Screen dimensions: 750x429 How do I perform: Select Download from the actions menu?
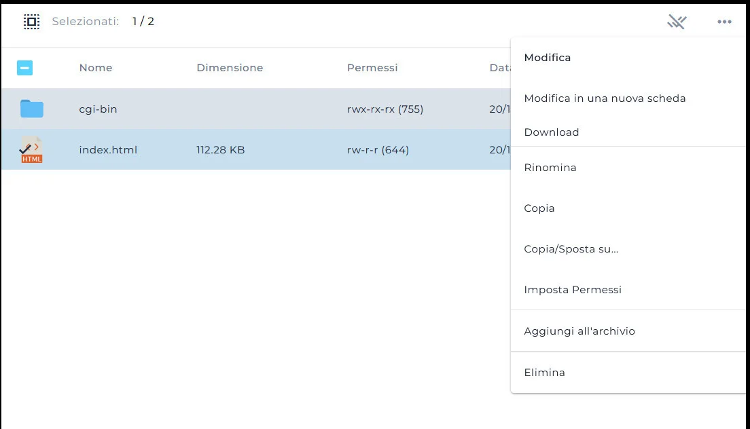click(551, 132)
